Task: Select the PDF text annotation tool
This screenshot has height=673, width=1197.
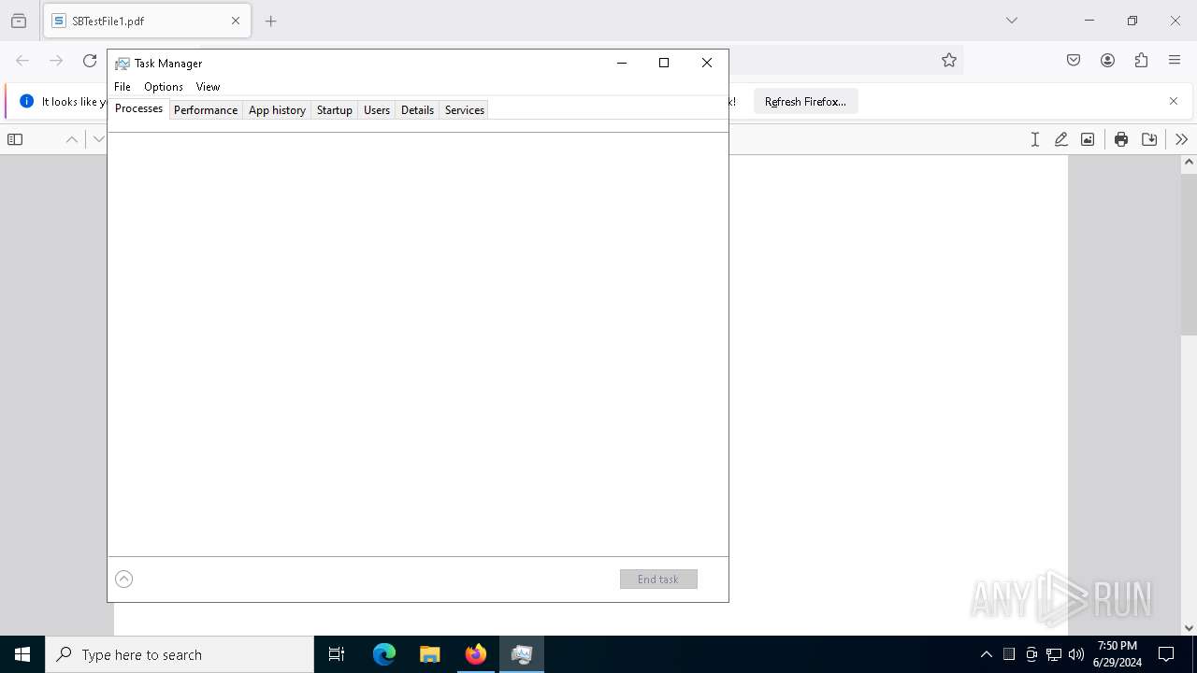Action: pyautogui.click(x=1035, y=139)
